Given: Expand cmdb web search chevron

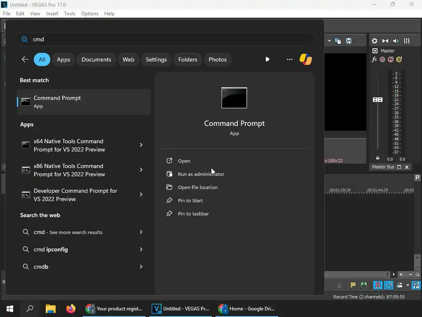Looking at the screenshot, I should tap(141, 267).
